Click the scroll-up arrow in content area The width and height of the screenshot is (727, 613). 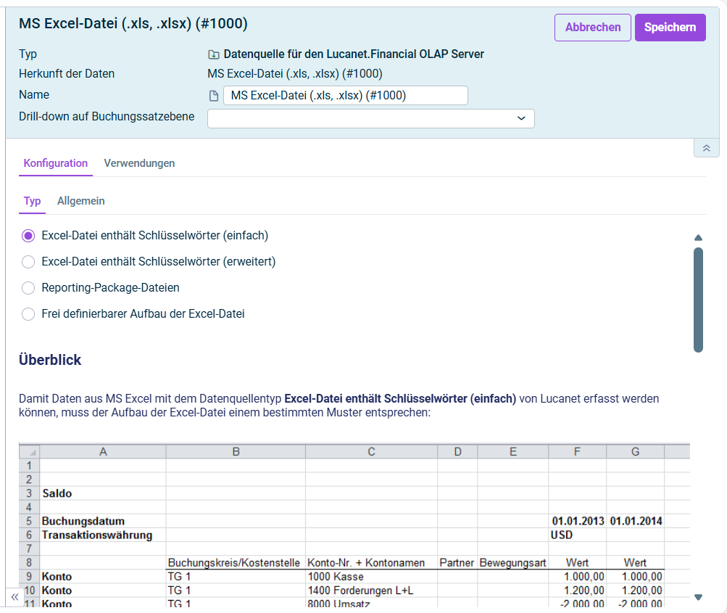[698, 238]
